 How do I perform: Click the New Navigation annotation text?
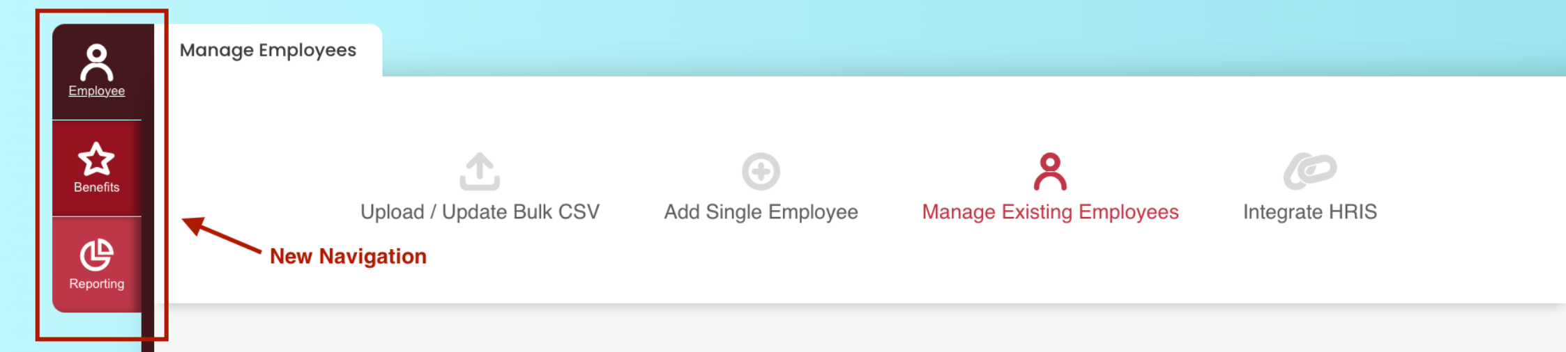[348, 256]
